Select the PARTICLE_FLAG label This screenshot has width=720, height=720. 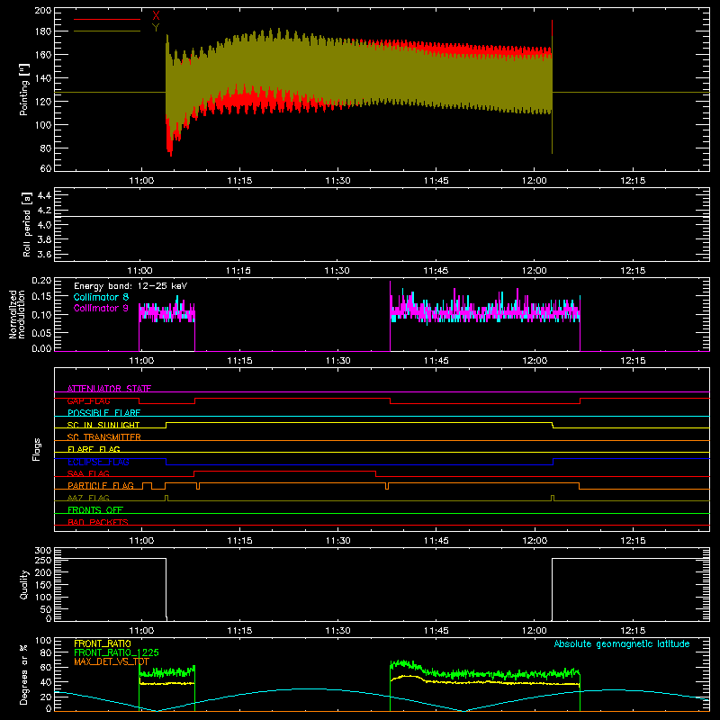pos(101,485)
